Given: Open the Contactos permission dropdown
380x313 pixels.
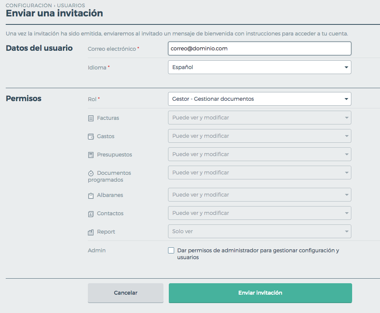Looking at the screenshot, I should (x=260, y=213).
